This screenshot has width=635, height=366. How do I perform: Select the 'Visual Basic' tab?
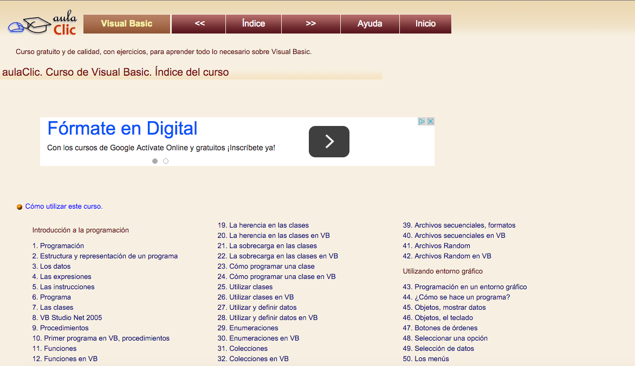[126, 24]
